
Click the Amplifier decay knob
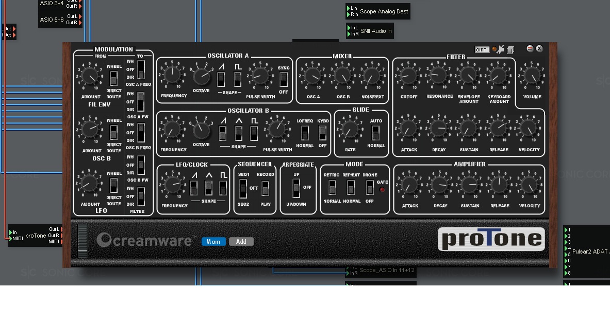(440, 185)
